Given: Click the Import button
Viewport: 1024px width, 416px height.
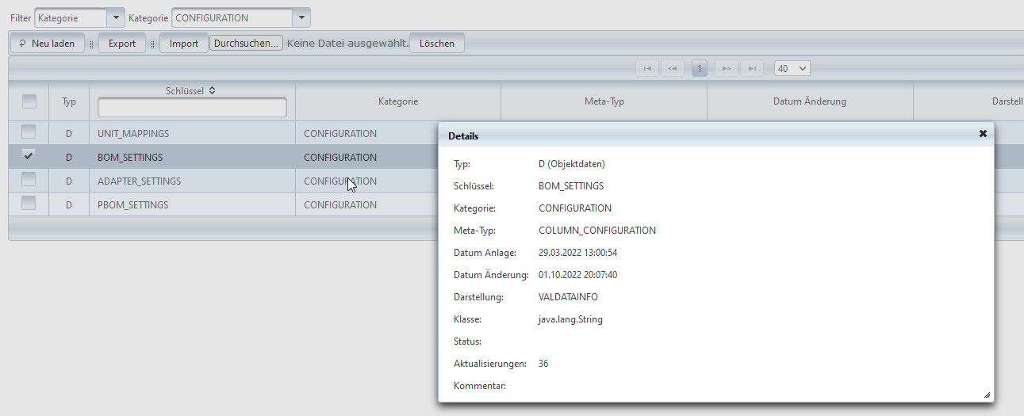Looking at the screenshot, I should 184,44.
